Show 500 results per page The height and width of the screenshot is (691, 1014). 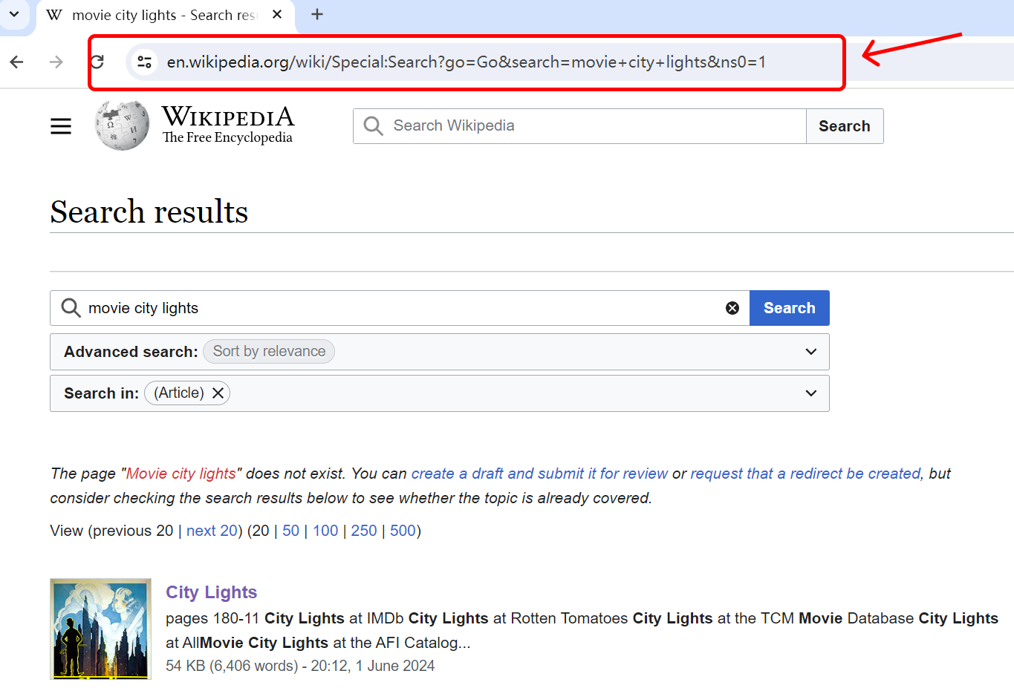[403, 531]
